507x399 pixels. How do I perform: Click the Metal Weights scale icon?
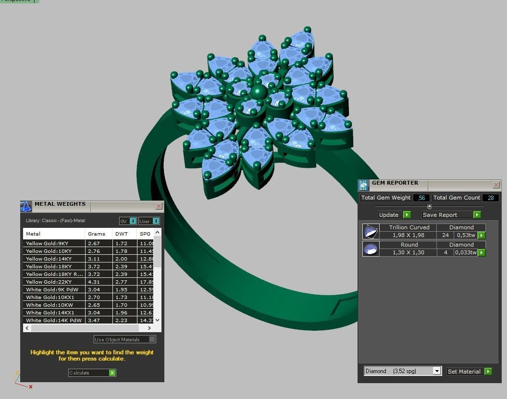click(26, 206)
